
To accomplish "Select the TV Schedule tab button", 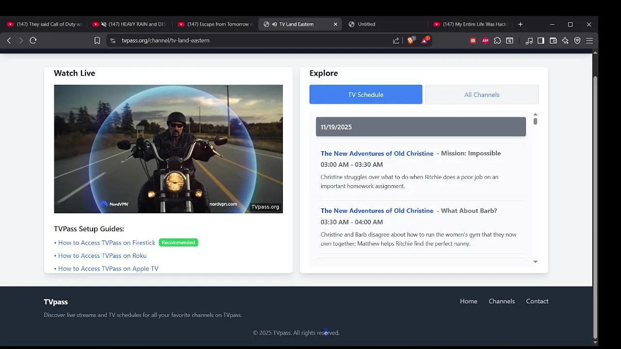I will tap(366, 95).
